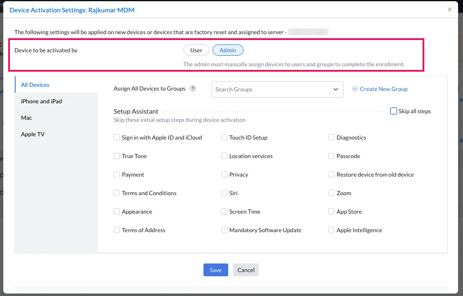Viewport: 463px width, 296px height.
Task: Check the Screen Time option
Action: click(224, 212)
